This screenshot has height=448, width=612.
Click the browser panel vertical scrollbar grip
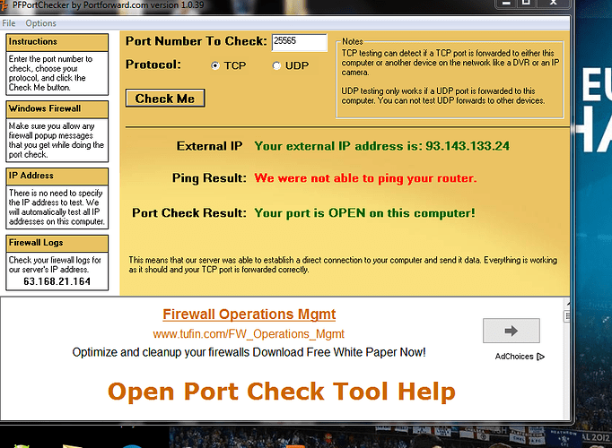click(x=567, y=316)
